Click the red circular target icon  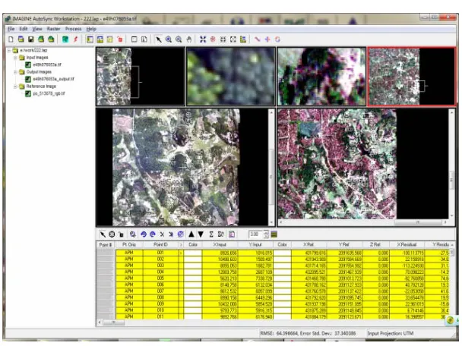[213, 39]
